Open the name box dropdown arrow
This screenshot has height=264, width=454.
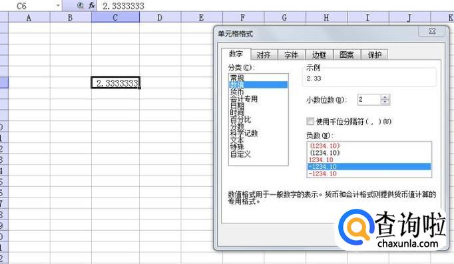click(58, 6)
